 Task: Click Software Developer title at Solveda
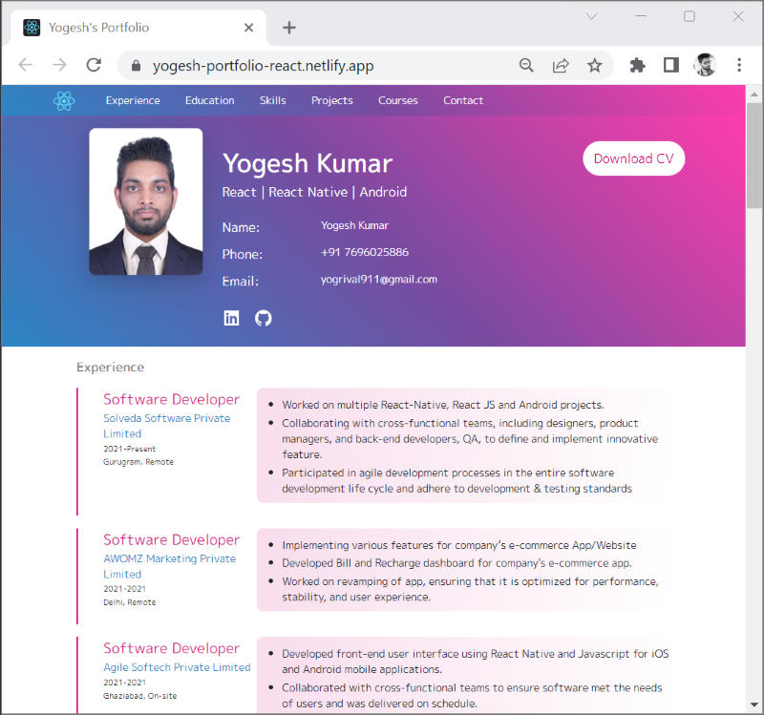pos(171,399)
